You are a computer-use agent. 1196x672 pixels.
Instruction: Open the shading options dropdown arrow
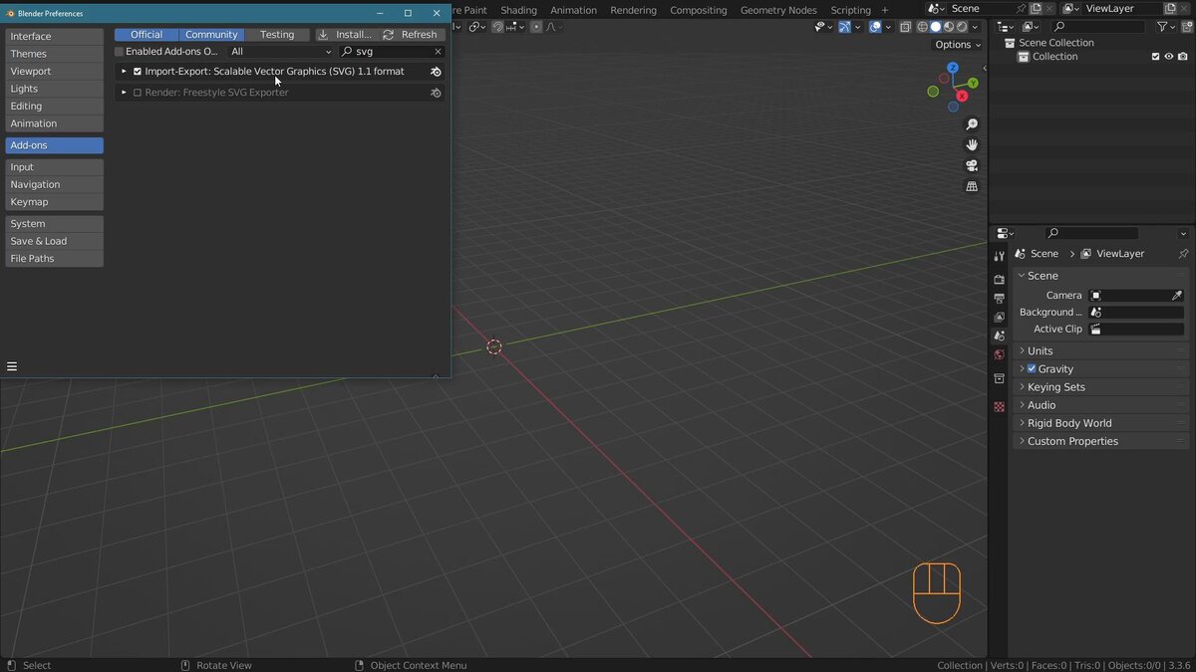point(977,27)
